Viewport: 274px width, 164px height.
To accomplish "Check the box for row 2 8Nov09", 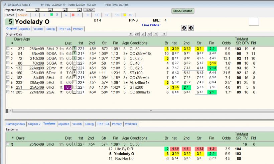I will tap(8, 53).
